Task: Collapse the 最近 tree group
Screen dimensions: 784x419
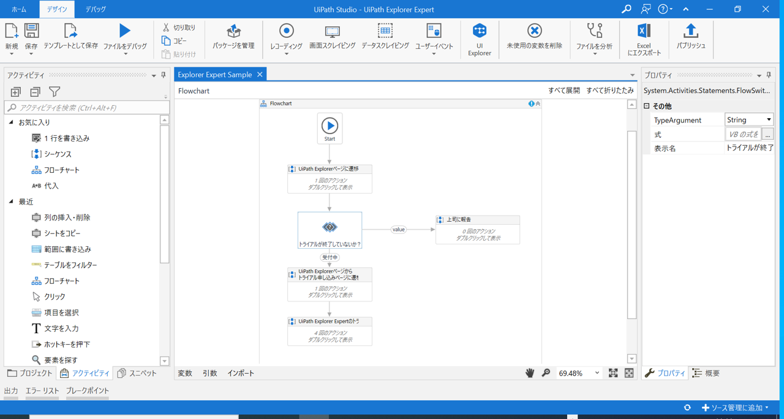Action: [x=11, y=202]
